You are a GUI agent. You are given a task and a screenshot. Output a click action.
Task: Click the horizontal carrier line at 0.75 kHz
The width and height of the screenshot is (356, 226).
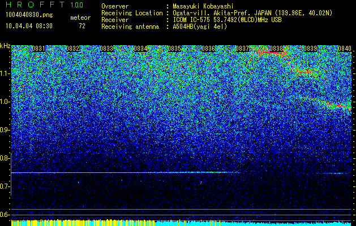[x=125, y=173]
